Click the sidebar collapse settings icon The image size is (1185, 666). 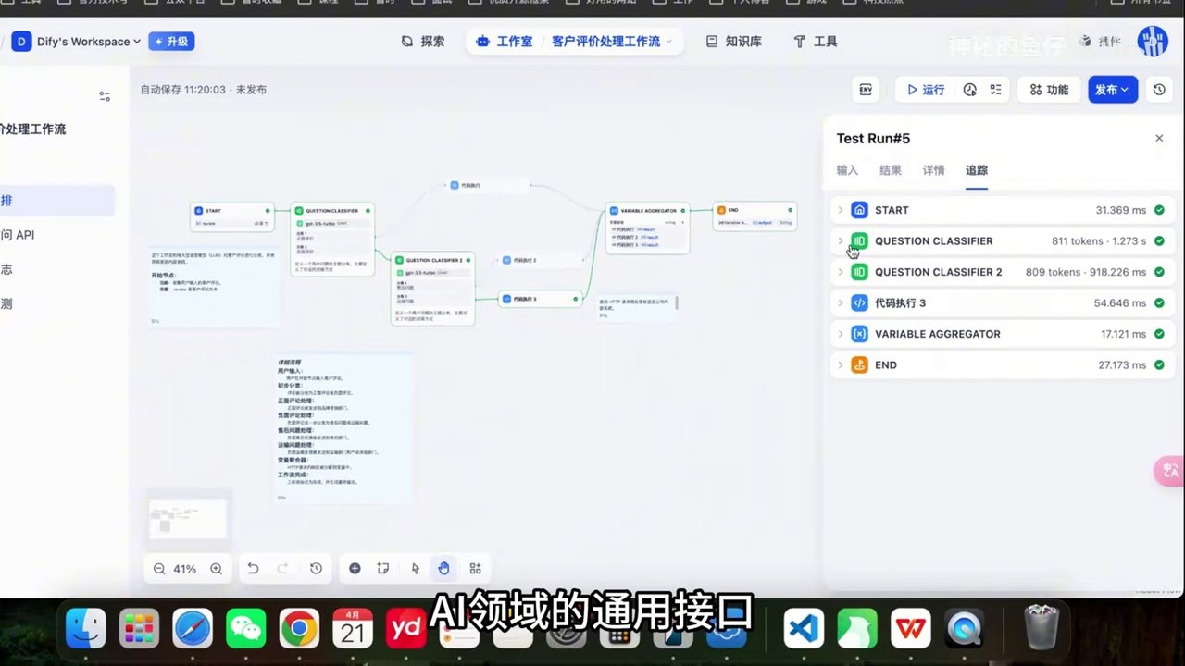click(105, 96)
